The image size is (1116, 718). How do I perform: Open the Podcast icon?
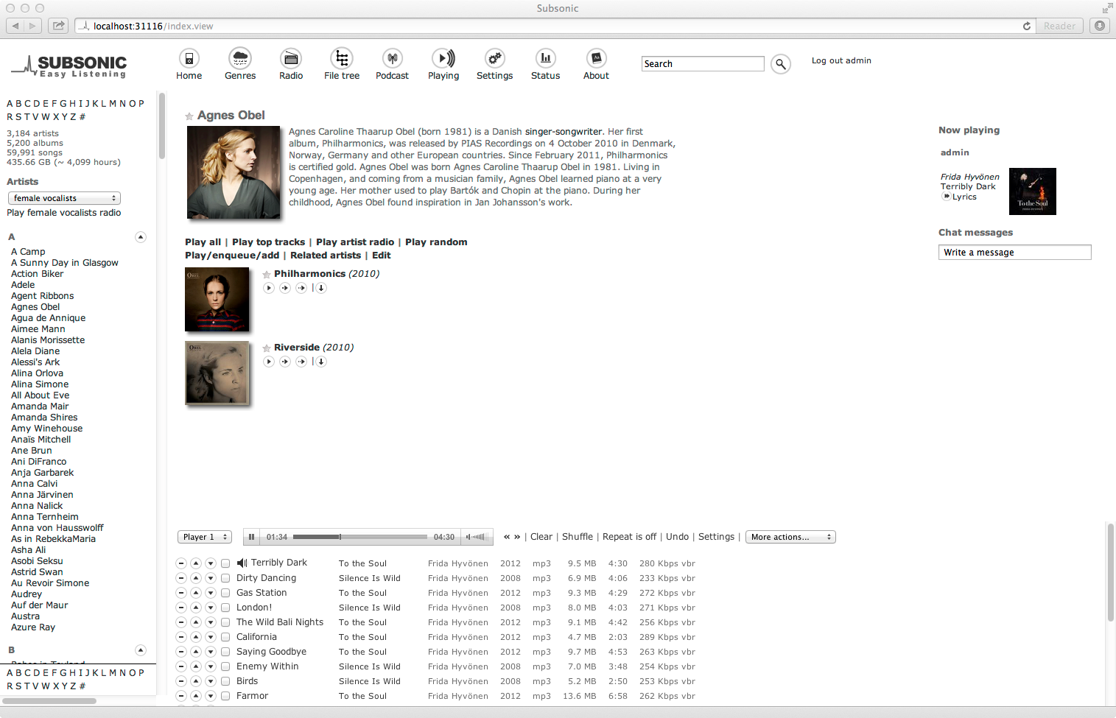point(393,58)
